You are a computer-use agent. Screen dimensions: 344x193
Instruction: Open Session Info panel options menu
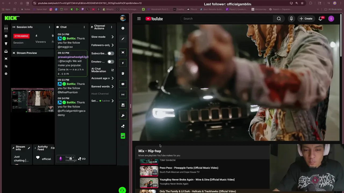(x=49, y=27)
